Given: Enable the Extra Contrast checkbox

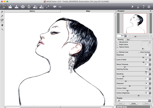Looking at the screenshot, I should [x=139, y=52].
